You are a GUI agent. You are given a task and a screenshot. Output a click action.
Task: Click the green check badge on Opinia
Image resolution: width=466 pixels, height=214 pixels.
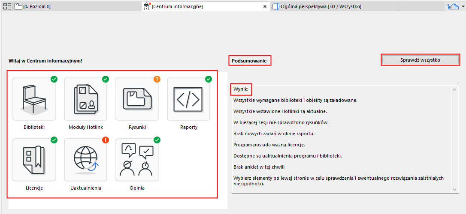click(x=157, y=140)
